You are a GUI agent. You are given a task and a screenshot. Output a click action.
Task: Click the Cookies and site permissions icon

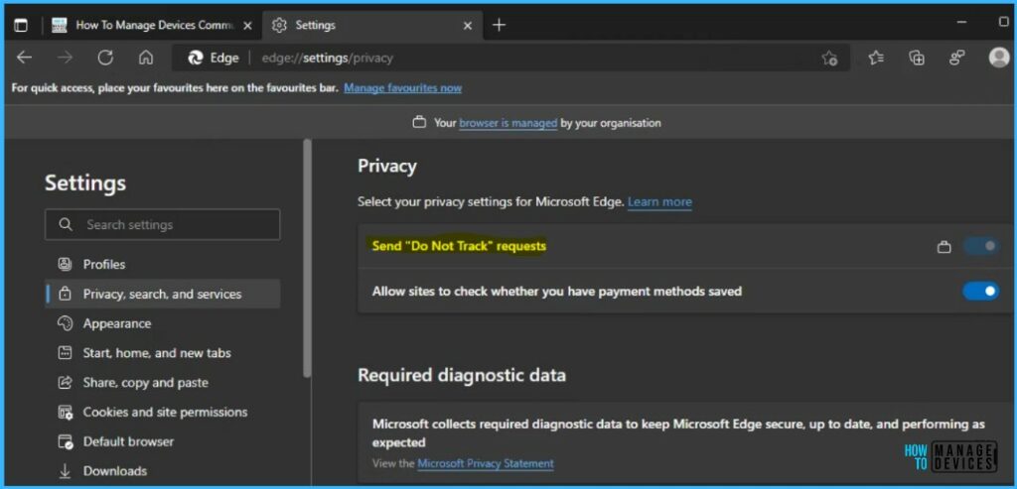pos(65,413)
